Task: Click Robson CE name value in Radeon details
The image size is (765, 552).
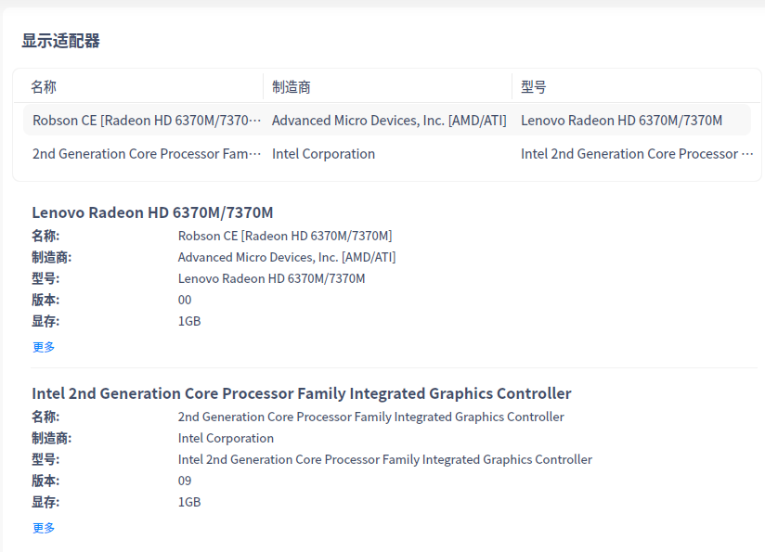Action: pos(285,236)
